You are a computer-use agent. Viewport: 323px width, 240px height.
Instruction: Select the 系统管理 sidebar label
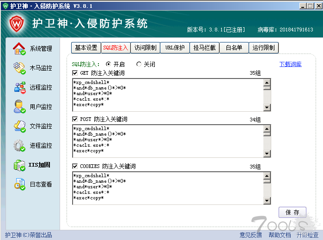(41, 48)
